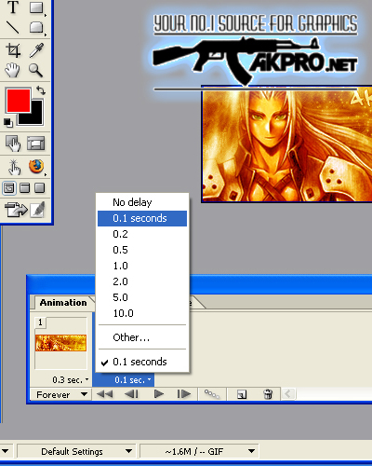
Task: Open frame 1 delay dropdown 0.3 sec.
Action: coord(71,380)
